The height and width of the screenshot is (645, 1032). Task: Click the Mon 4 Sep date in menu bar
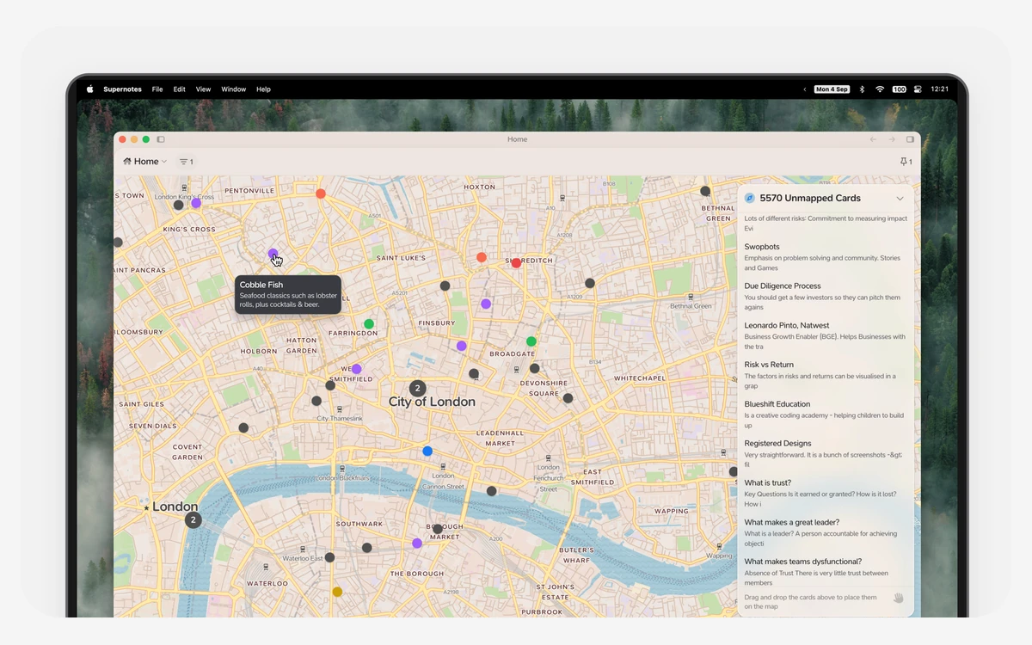(x=832, y=89)
